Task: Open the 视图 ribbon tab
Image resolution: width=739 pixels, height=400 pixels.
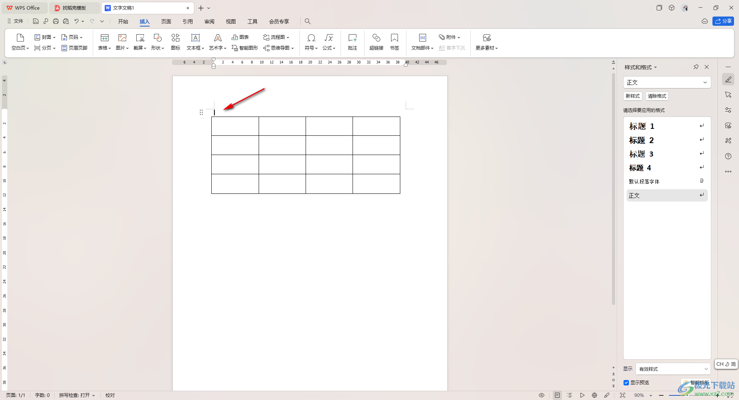Action: point(231,22)
